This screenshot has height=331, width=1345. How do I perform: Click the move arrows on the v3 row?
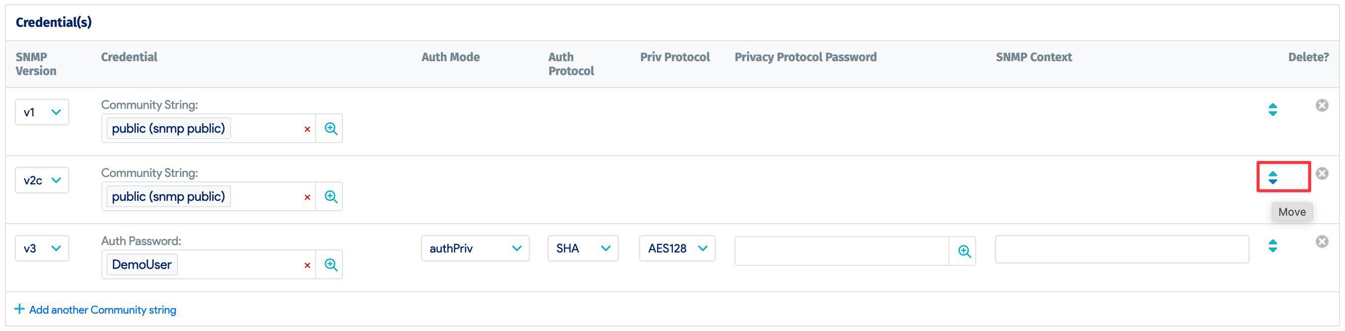pyautogui.click(x=1273, y=246)
